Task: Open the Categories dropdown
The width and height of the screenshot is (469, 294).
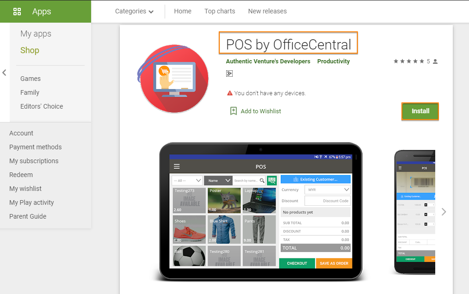Action: coord(134,12)
